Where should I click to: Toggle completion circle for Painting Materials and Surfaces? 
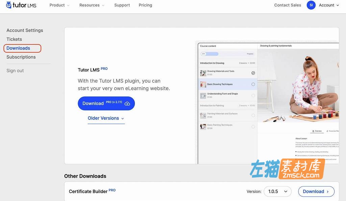(x=253, y=115)
